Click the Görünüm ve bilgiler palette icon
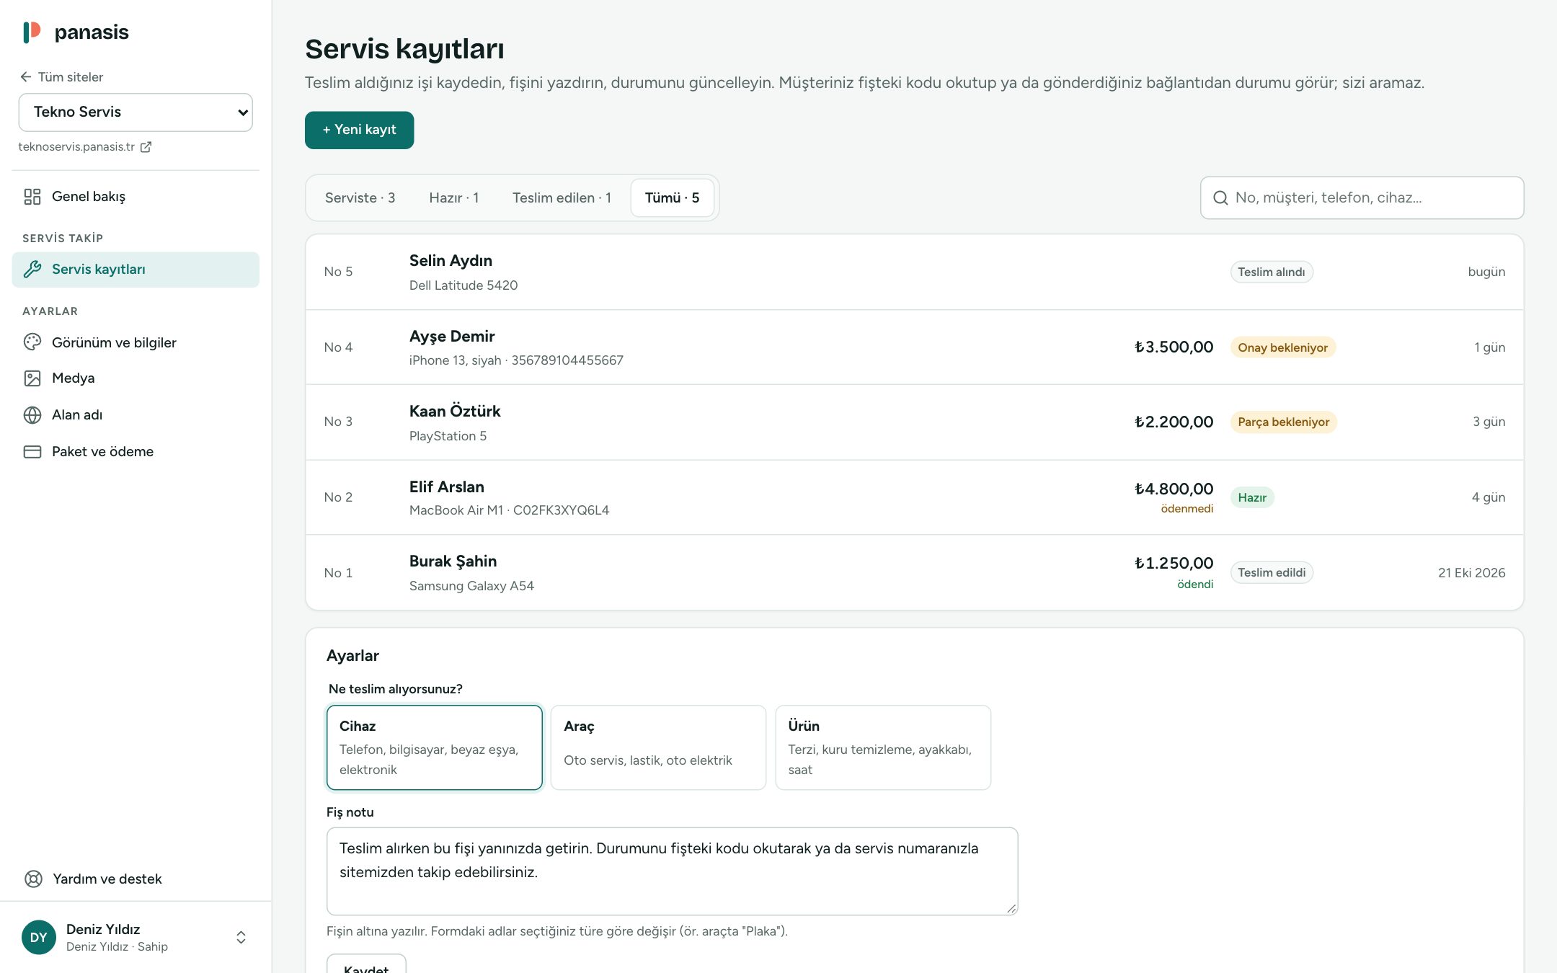Screen dimensions: 1557x973 [32, 342]
